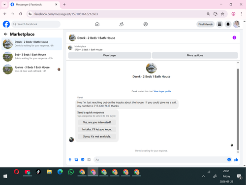Close the Messenger | Facebook tab

coord(56,4)
